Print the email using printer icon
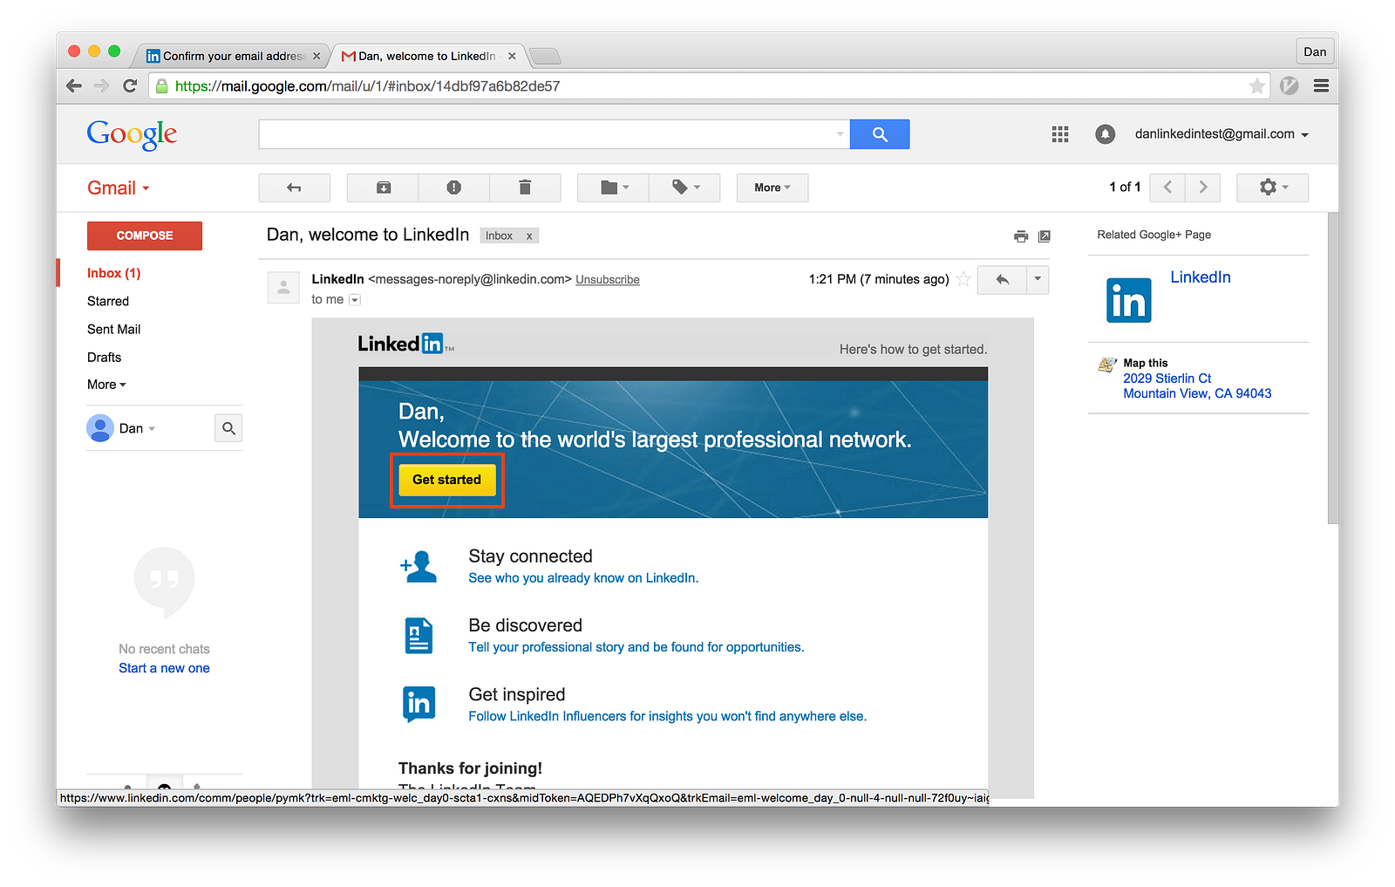Viewport: 1395px width, 887px height. 1021,236
